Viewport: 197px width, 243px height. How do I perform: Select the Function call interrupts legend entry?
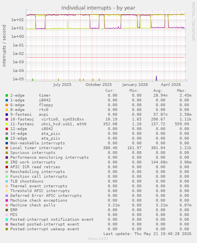point(39,177)
